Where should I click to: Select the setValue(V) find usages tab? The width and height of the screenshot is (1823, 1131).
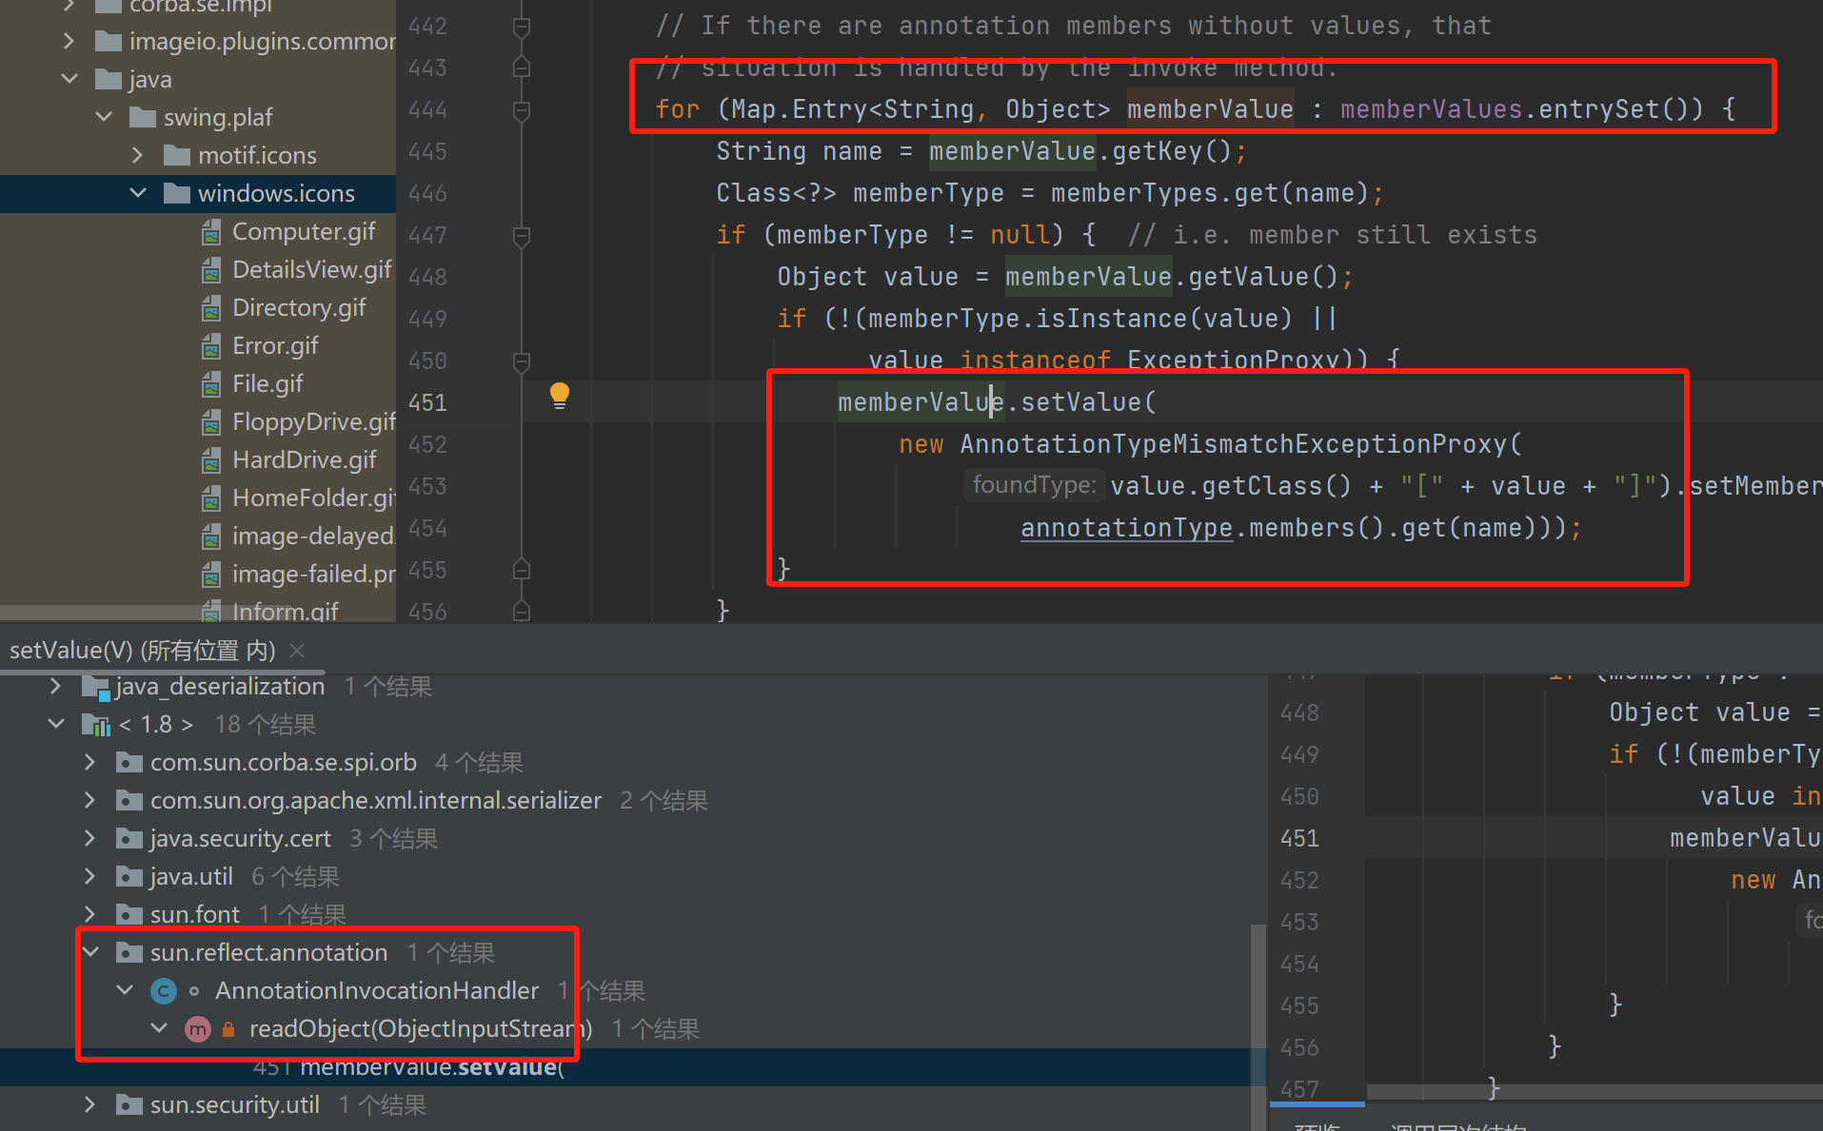coord(143,651)
